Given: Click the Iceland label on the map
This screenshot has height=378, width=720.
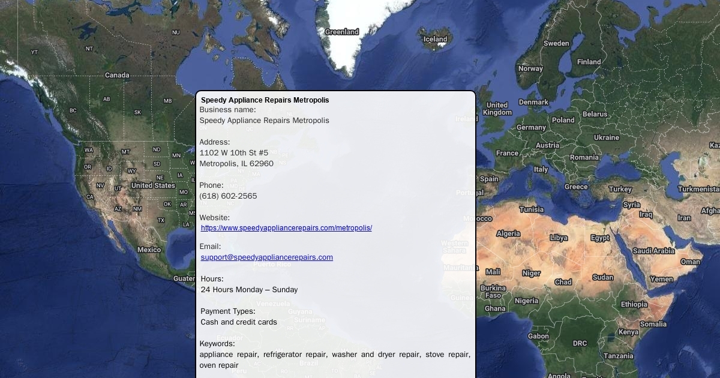Looking at the screenshot, I should point(435,40).
